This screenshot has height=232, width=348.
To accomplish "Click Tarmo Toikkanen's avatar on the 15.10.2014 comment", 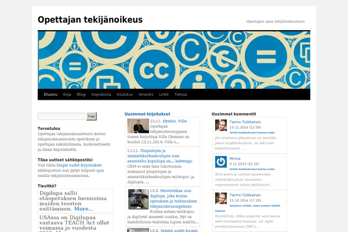I will 221,198.
